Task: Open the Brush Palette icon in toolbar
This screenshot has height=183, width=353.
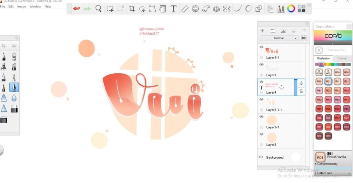Action: (281, 9)
